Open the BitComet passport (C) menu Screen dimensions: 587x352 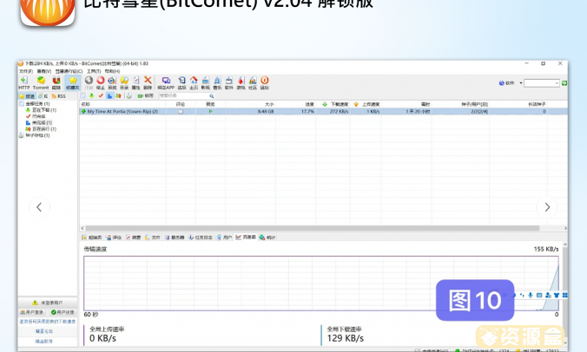69,71
